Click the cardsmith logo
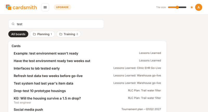 pos(21,7)
